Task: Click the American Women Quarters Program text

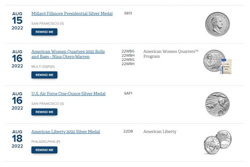Action: tap(171, 54)
